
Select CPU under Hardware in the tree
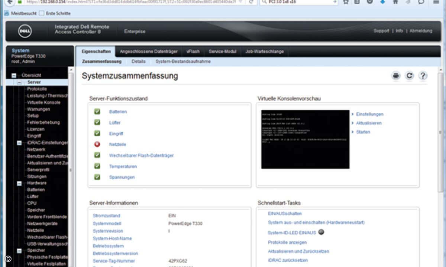click(x=32, y=203)
